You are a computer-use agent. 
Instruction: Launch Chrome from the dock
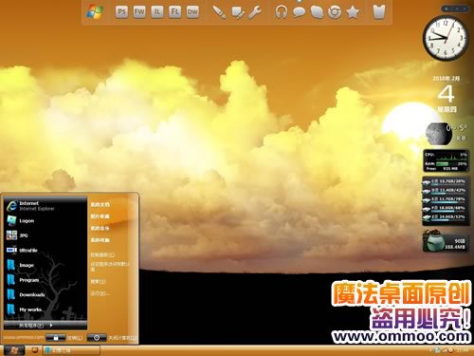tap(335, 12)
